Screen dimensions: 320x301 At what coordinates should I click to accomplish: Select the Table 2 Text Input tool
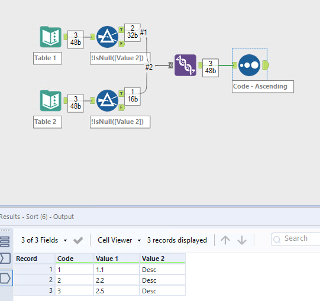tap(51, 100)
